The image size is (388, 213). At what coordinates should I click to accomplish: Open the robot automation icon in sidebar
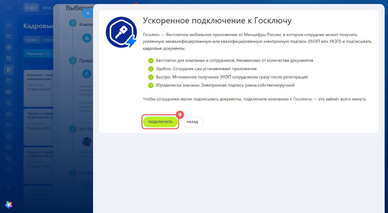coord(9,147)
